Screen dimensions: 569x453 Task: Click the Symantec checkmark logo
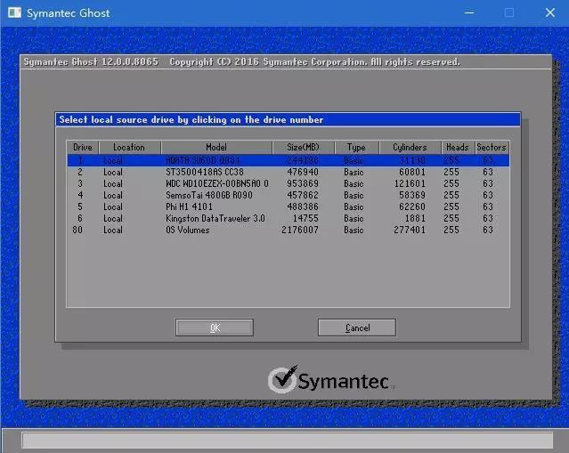click(x=282, y=380)
